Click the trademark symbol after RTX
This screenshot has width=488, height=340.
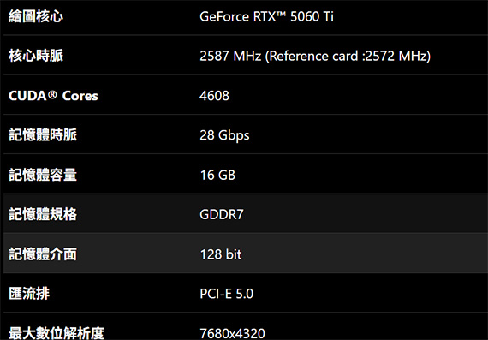[281, 15]
